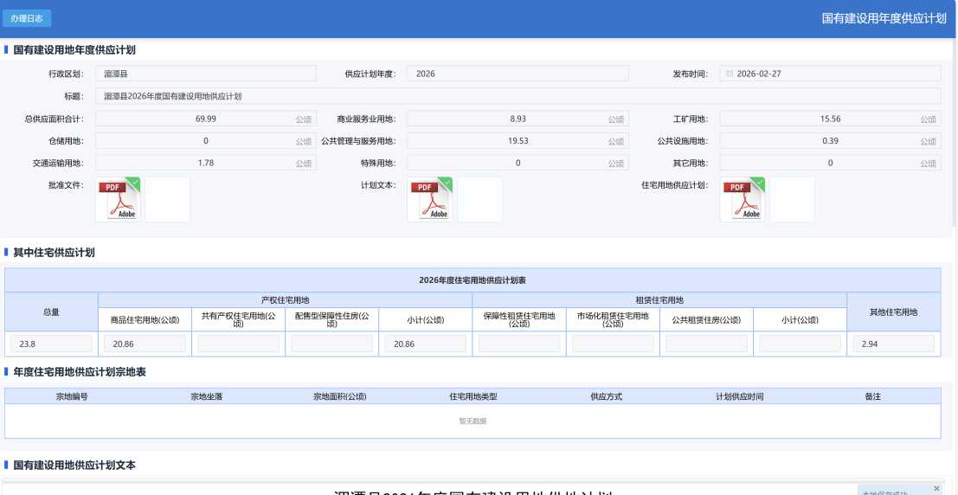Select the 供应计划年度 field with 2026
The width and height of the screenshot is (958, 495).
pos(518,74)
